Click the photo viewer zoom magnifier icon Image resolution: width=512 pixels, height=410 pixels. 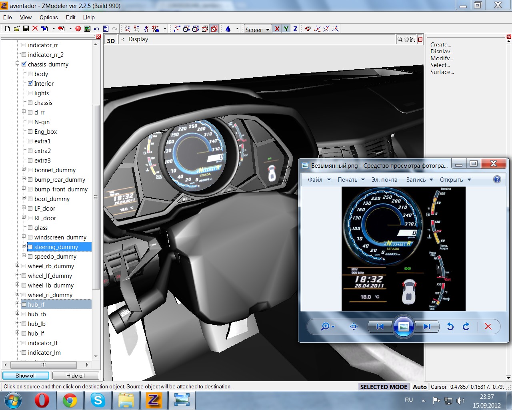[325, 326]
